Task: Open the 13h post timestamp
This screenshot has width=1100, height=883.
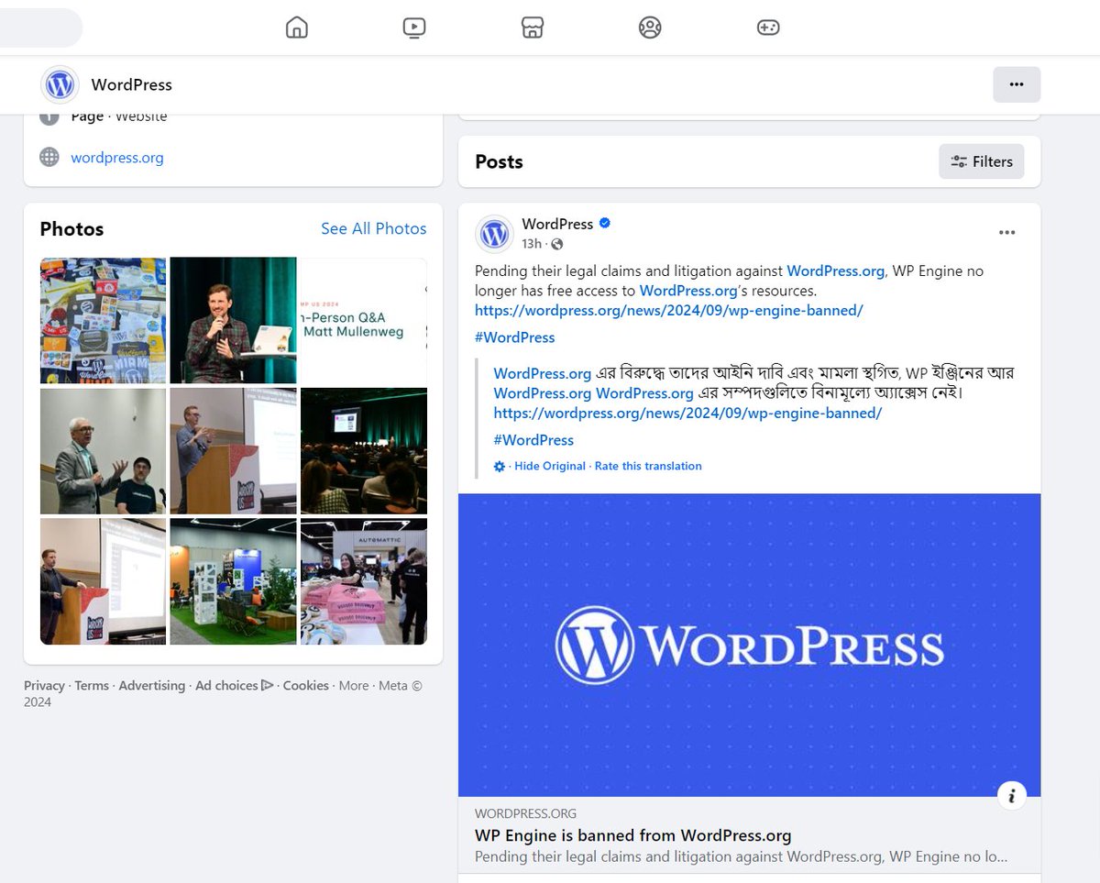Action: tap(532, 244)
